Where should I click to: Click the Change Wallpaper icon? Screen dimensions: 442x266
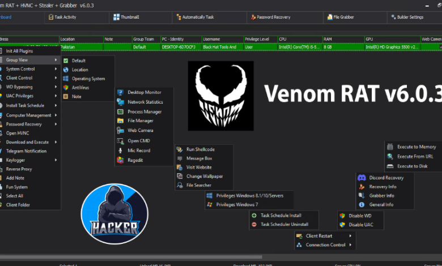180,176
